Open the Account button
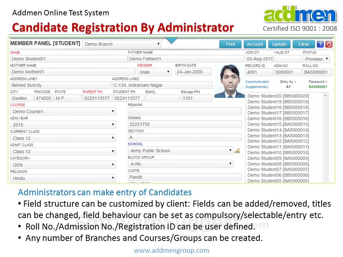Image resolution: width=343 pixels, height=257 pixels. click(x=255, y=44)
